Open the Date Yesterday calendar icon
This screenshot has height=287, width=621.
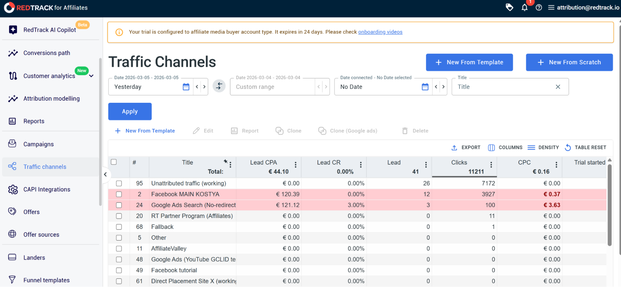coord(186,87)
